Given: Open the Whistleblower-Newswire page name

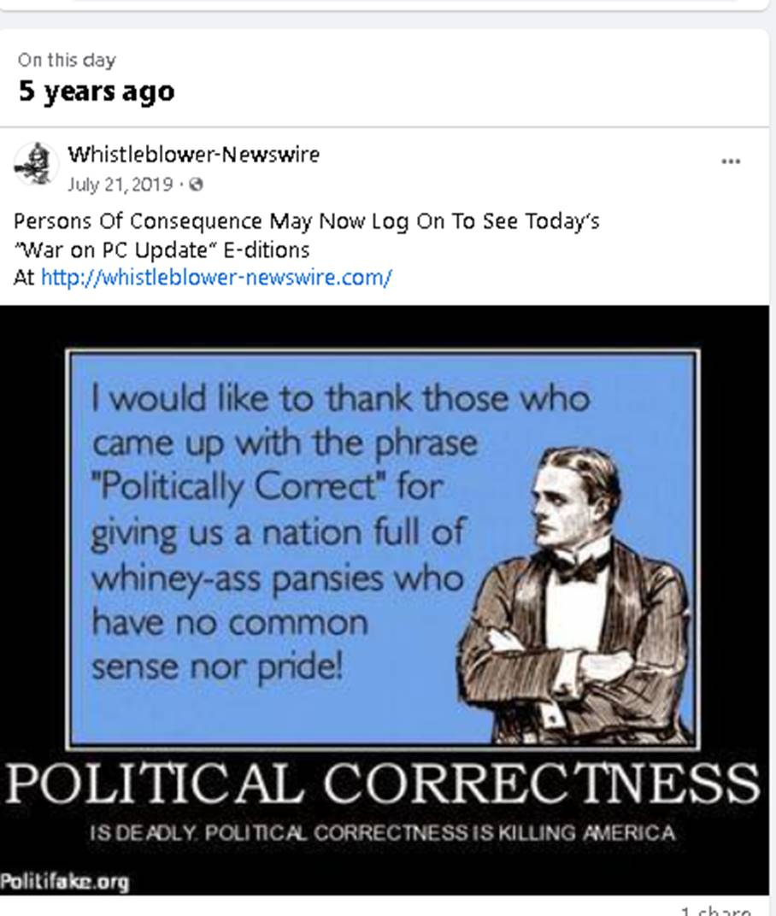Looking at the screenshot, I should click(x=193, y=155).
